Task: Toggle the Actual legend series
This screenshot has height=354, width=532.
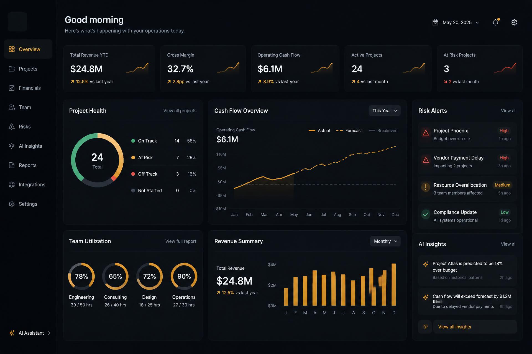Action: coord(319,131)
